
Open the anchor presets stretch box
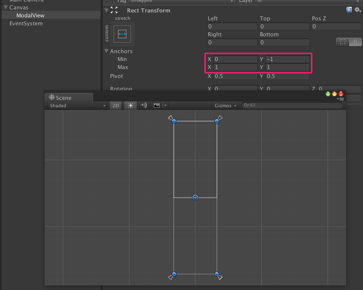(x=122, y=34)
